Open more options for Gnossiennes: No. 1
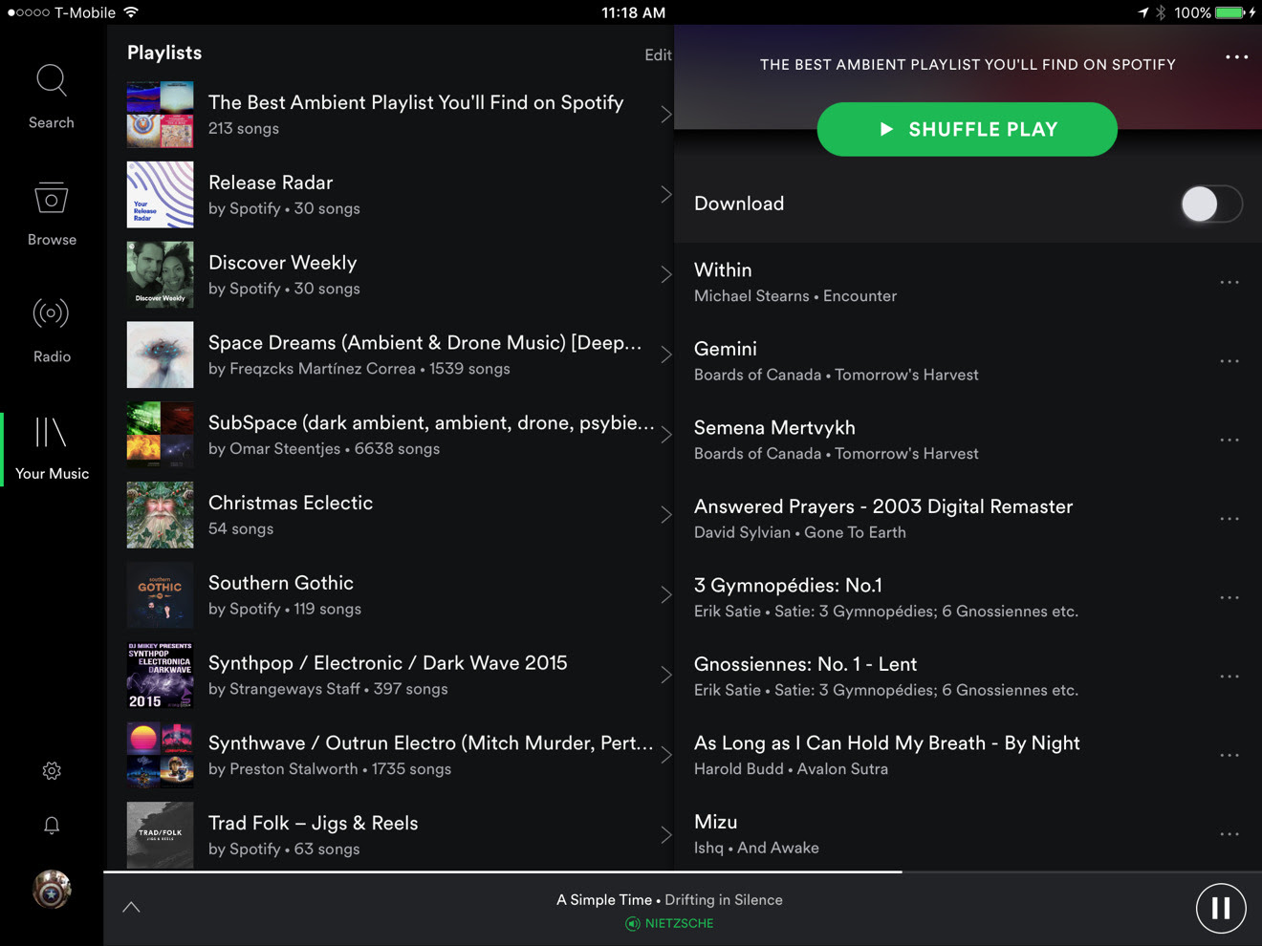Viewport: 1262px width, 946px height. pyautogui.click(x=1229, y=677)
